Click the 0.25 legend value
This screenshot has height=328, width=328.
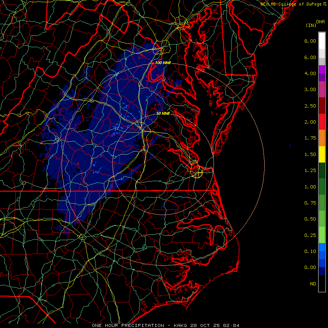pyautogui.click(x=310, y=235)
